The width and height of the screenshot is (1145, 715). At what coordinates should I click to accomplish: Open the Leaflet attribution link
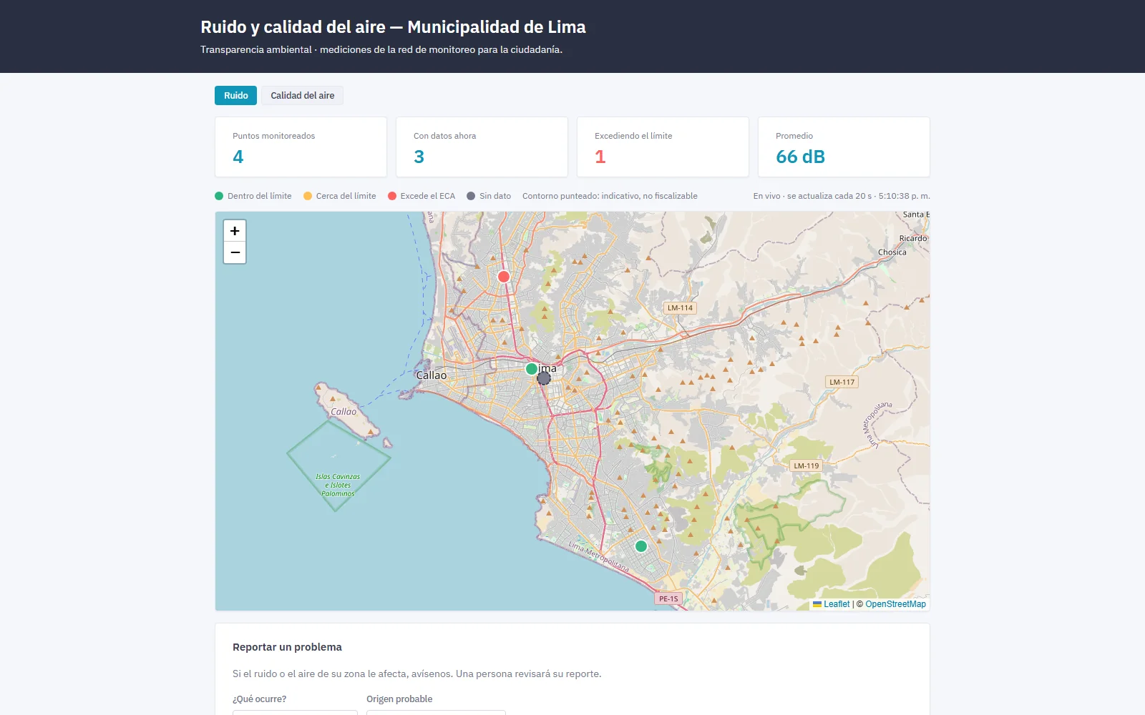[837, 604]
